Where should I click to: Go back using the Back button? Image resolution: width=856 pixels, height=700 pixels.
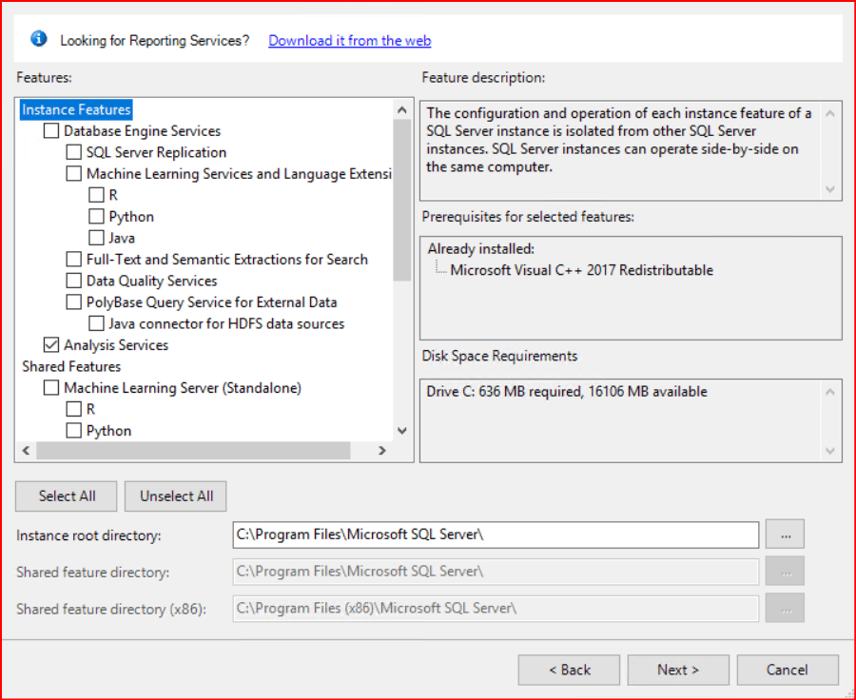click(569, 670)
